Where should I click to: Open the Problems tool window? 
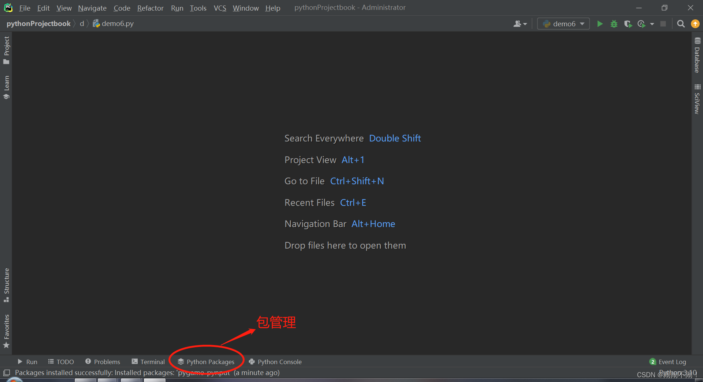(x=103, y=362)
